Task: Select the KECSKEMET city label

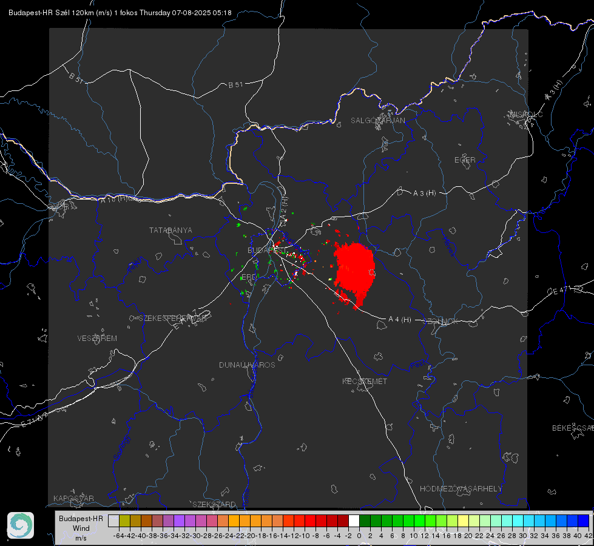Action: [365, 381]
